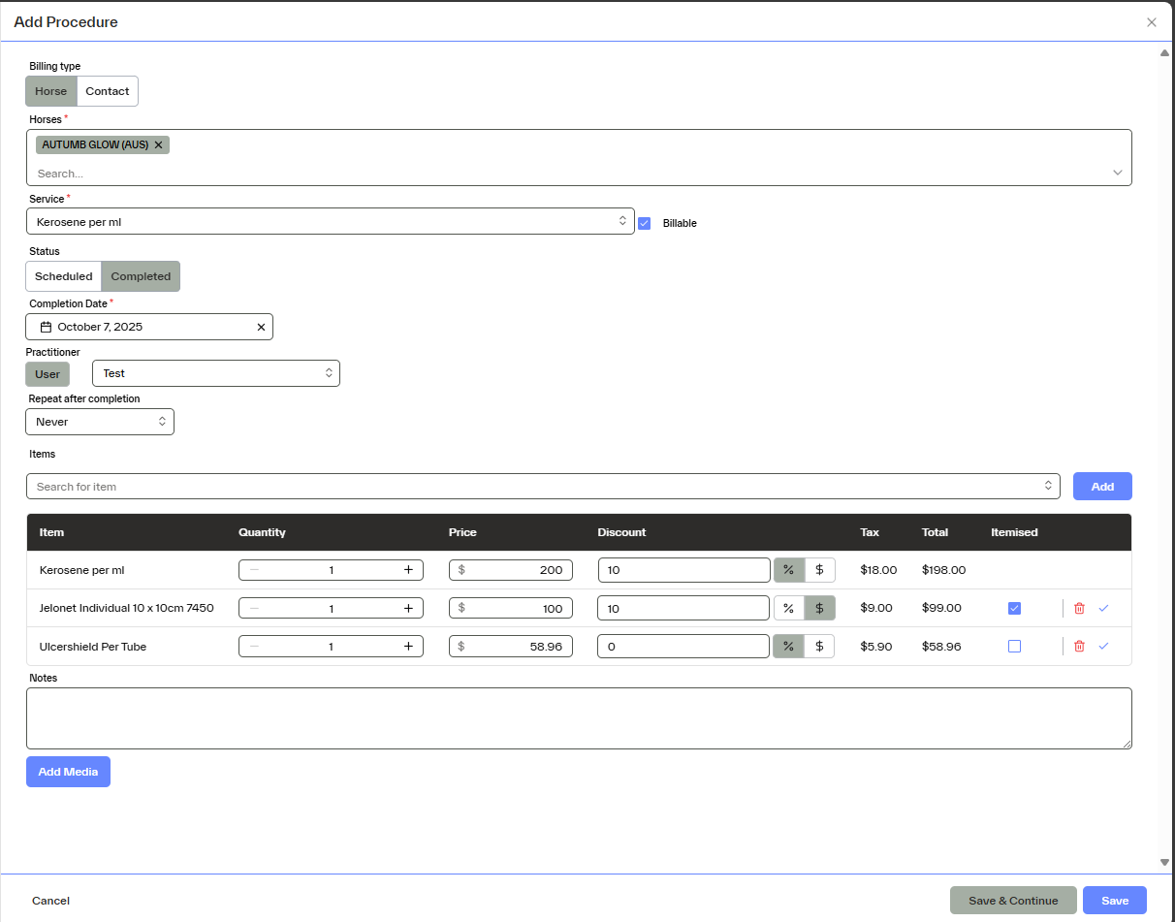
Task: Clear the completion date with X
Action: pyautogui.click(x=261, y=327)
